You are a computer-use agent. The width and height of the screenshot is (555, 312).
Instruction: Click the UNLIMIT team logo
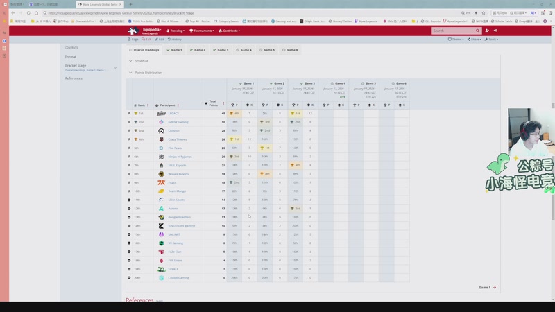pyautogui.click(x=161, y=234)
